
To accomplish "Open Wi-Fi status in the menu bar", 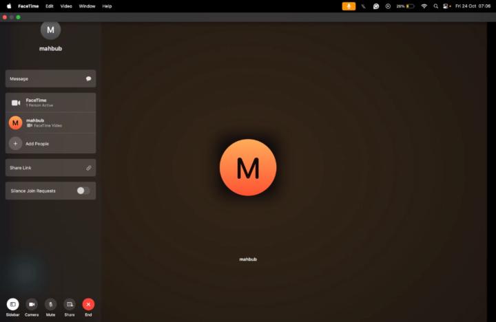I will [x=424, y=6].
